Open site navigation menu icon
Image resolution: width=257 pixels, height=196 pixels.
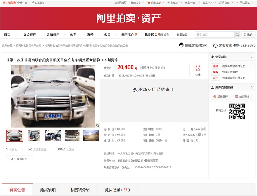237,3
